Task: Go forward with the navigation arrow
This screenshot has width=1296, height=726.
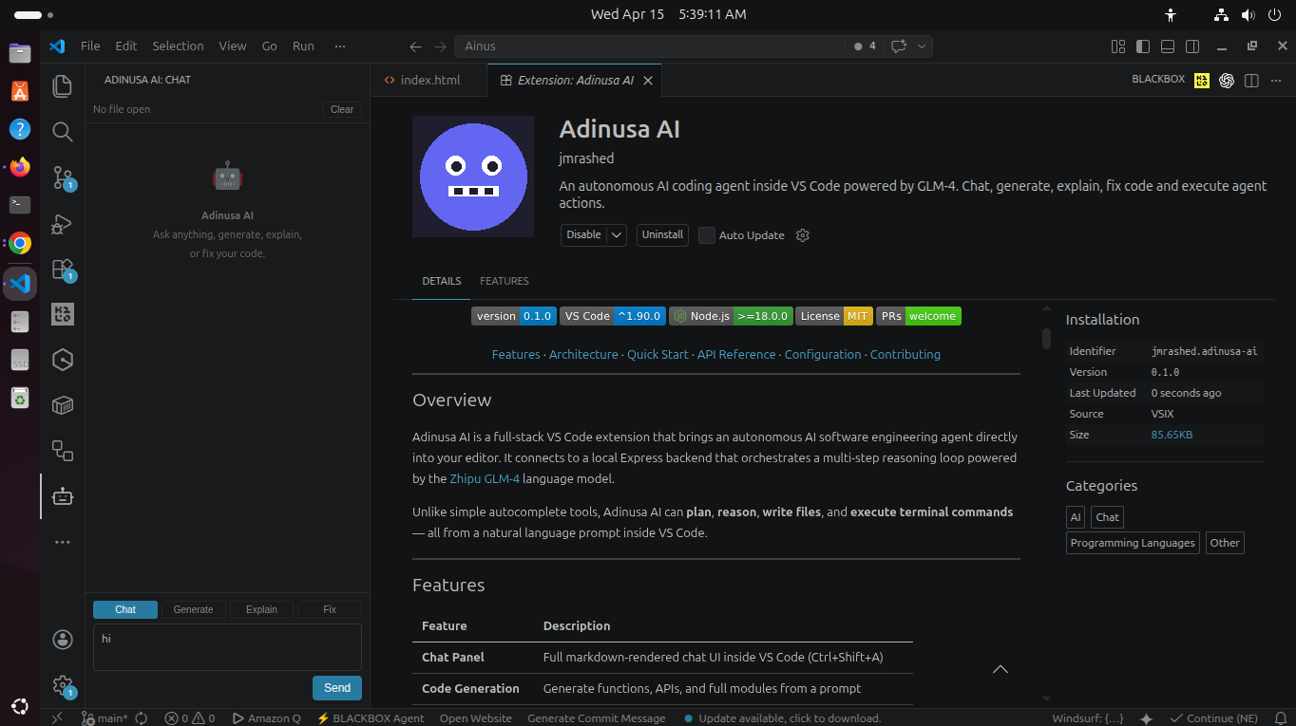Action: click(440, 46)
